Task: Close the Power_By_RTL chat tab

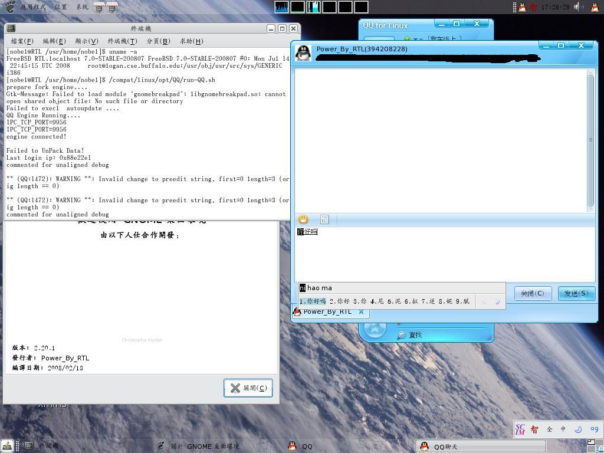Action: point(362,311)
